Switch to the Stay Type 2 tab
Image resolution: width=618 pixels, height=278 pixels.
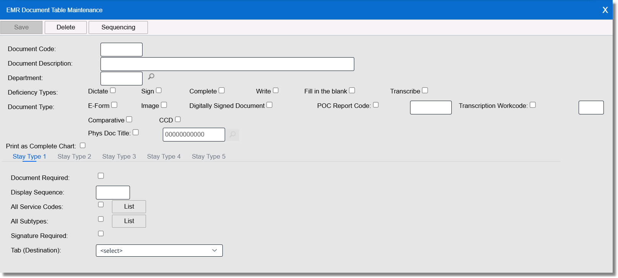click(74, 156)
